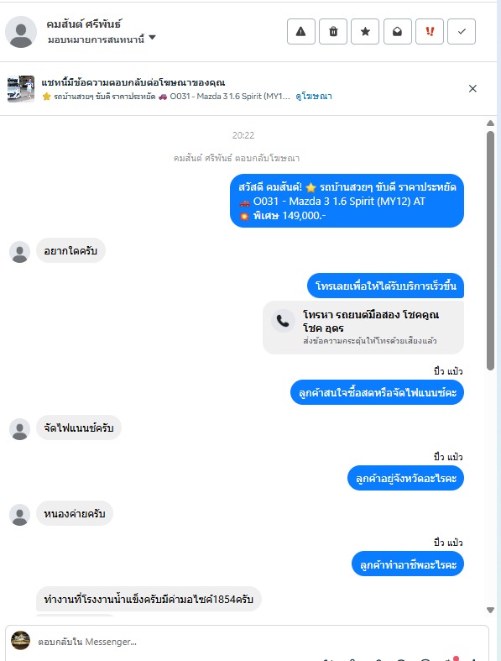Move conversation to trash with bin icon
Viewport: 501px width, 661px height.
(333, 32)
